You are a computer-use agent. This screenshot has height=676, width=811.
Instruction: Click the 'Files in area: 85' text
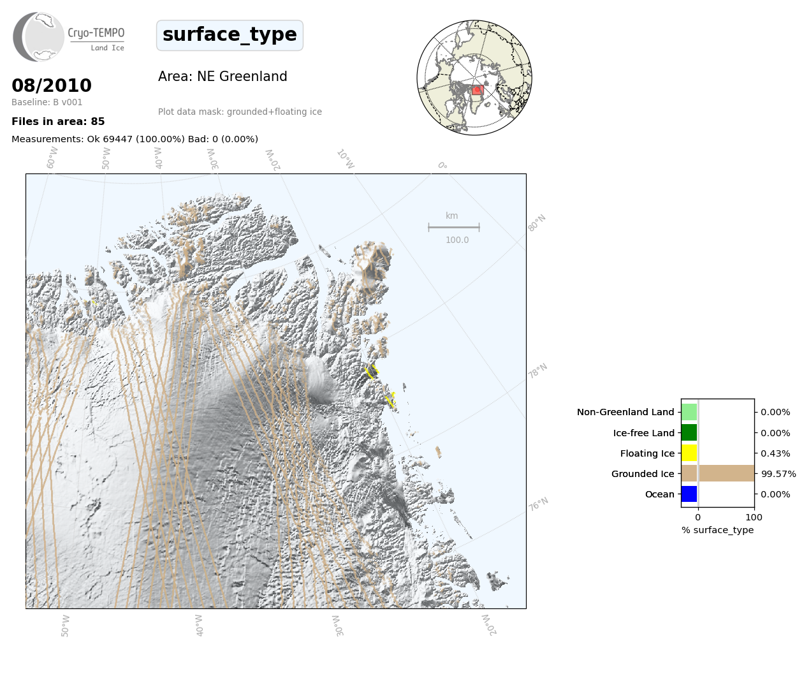click(58, 122)
